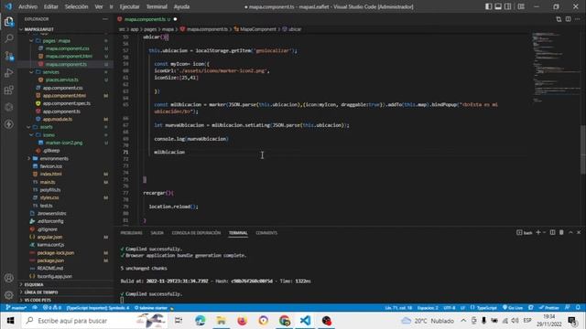This screenshot has height=329, width=586.
Task: Open the Accounts icon in activity bar
Action: click(x=8, y=278)
